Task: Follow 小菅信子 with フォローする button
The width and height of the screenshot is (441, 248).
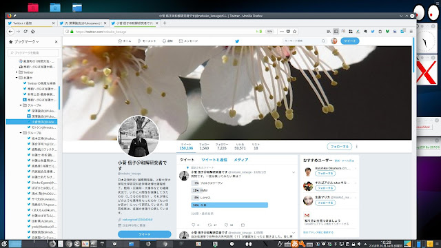Action: (x=340, y=147)
